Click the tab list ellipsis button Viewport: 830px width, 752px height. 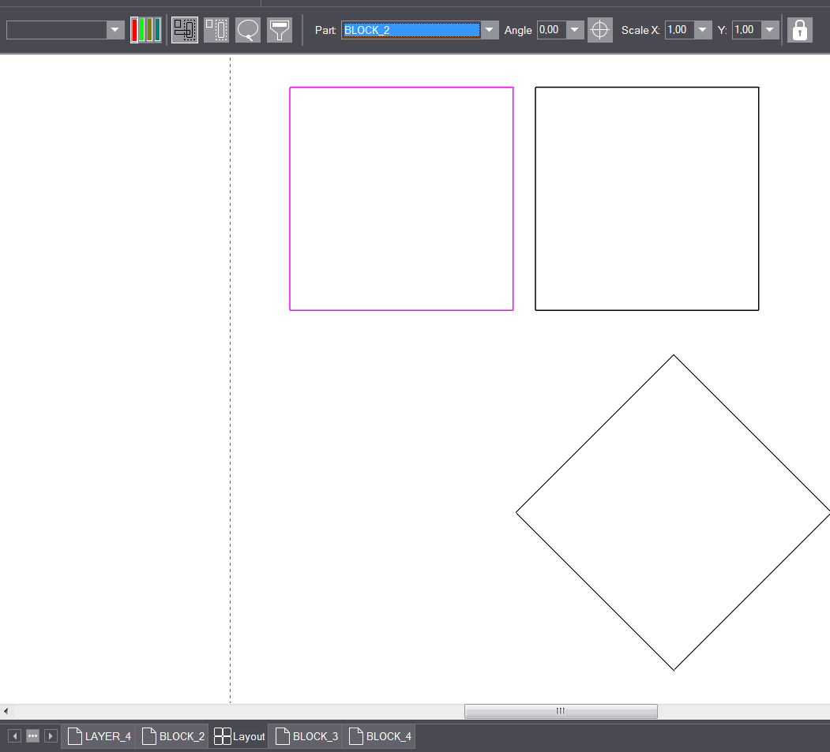pos(33,736)
